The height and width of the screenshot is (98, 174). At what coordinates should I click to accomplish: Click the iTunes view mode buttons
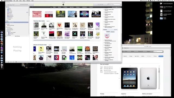100,4
